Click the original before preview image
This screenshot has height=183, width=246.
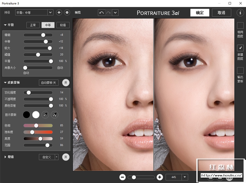click(113, 95)
